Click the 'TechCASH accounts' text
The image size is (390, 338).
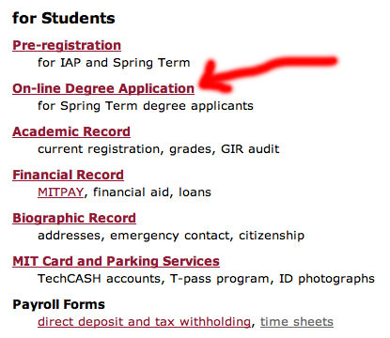99,279
